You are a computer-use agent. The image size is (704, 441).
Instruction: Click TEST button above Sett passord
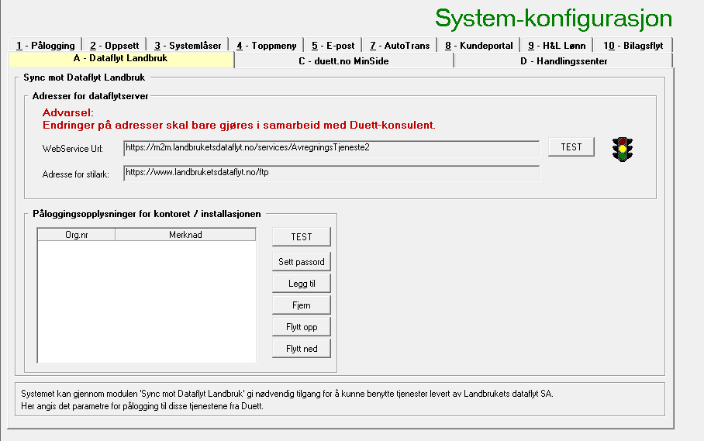[x=302, y=237]
